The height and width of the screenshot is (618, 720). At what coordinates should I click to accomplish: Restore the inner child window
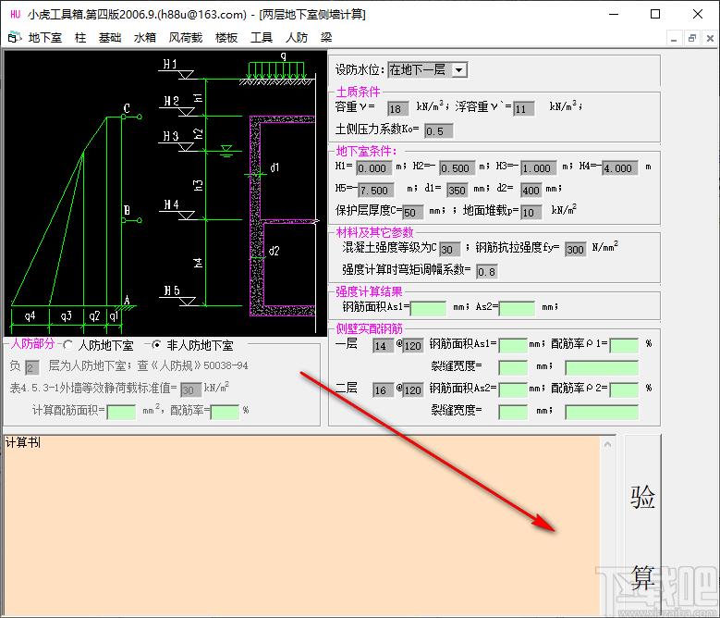pos(692,39)
